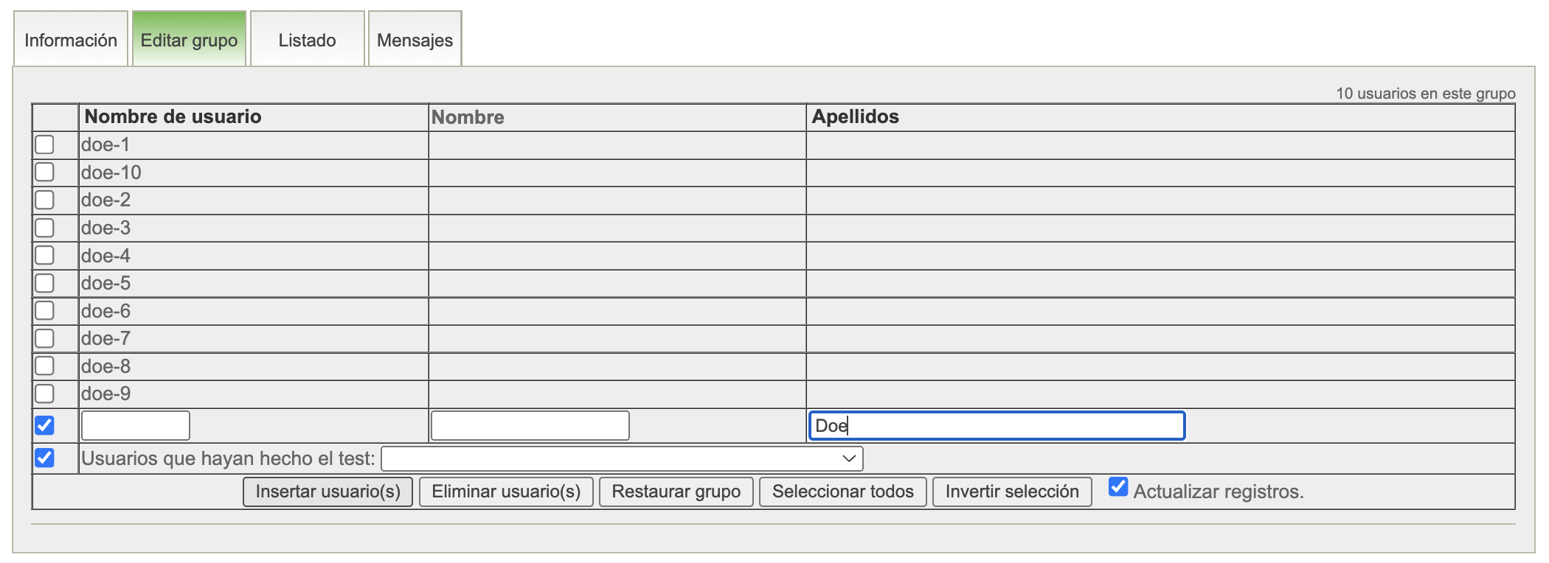Uncheck the 'Usuarios que hayan hecho el test' checkbox
The height and width of the screenshot is (563, 1549).
(45, 458)
